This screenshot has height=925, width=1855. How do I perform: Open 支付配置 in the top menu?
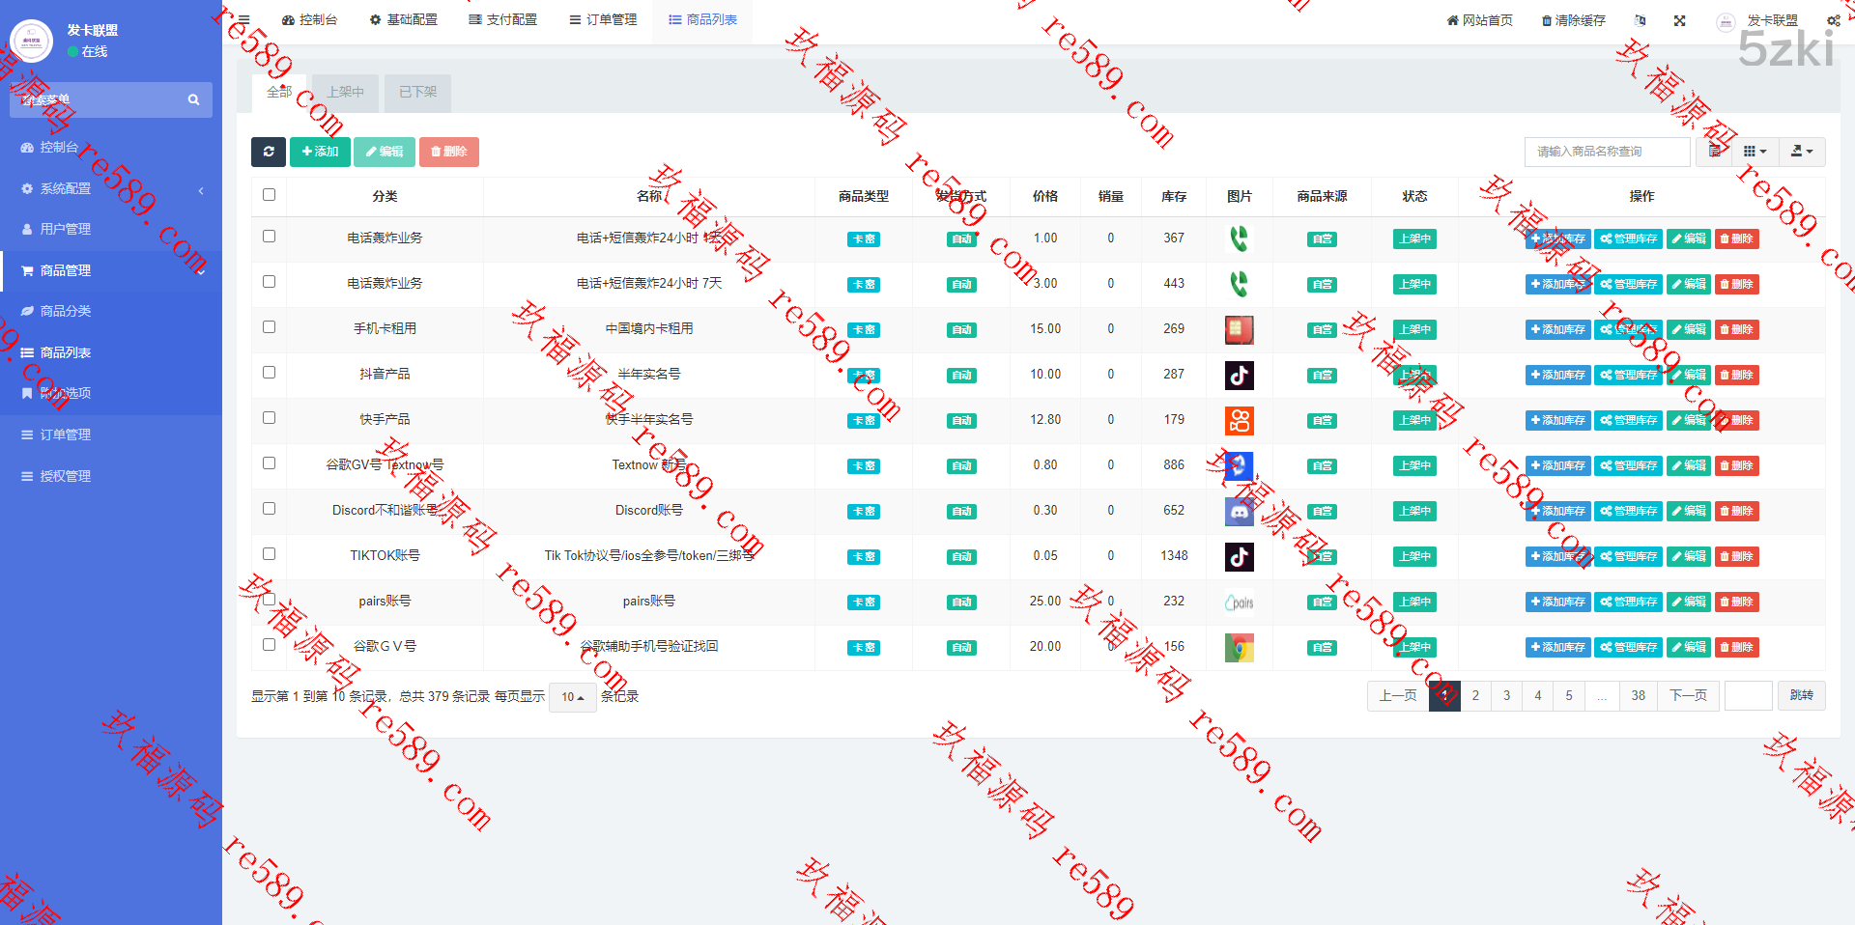[x=502, y=19]
